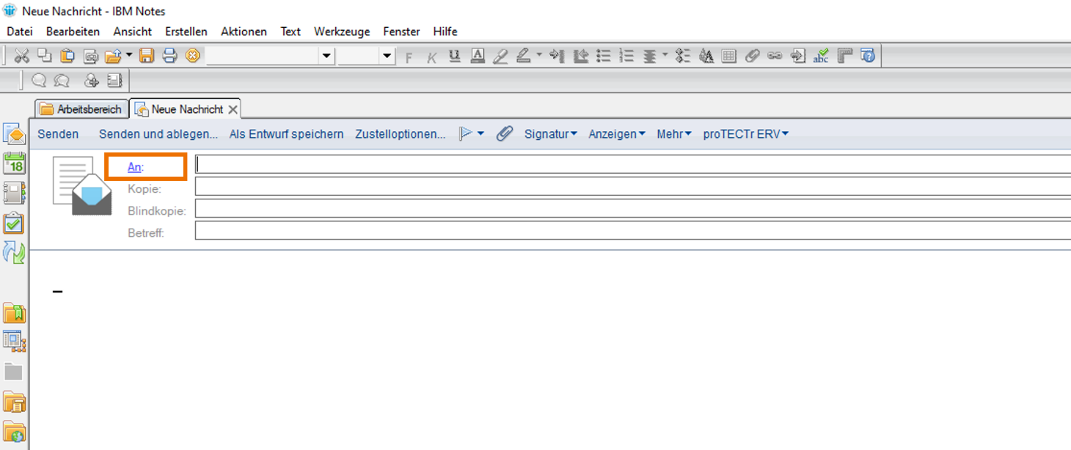
Task: Expand the Signatur dropdown
Action: (x=550, y=134)
